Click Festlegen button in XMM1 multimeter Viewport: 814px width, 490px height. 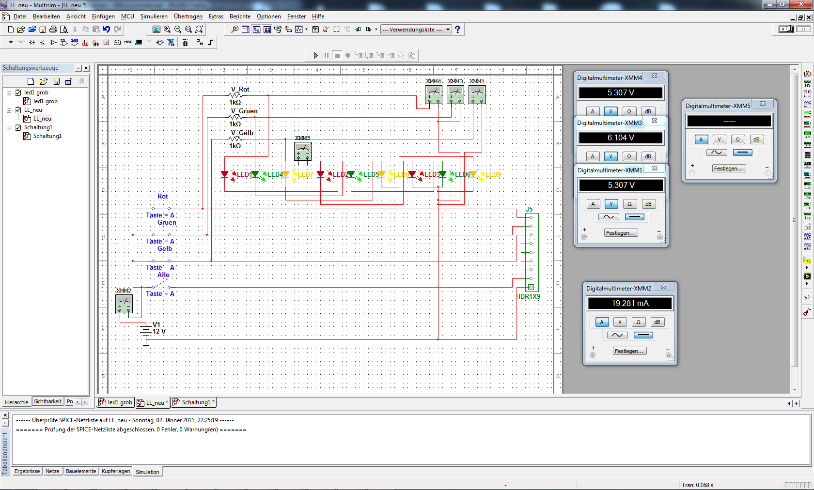pos(621,233)
